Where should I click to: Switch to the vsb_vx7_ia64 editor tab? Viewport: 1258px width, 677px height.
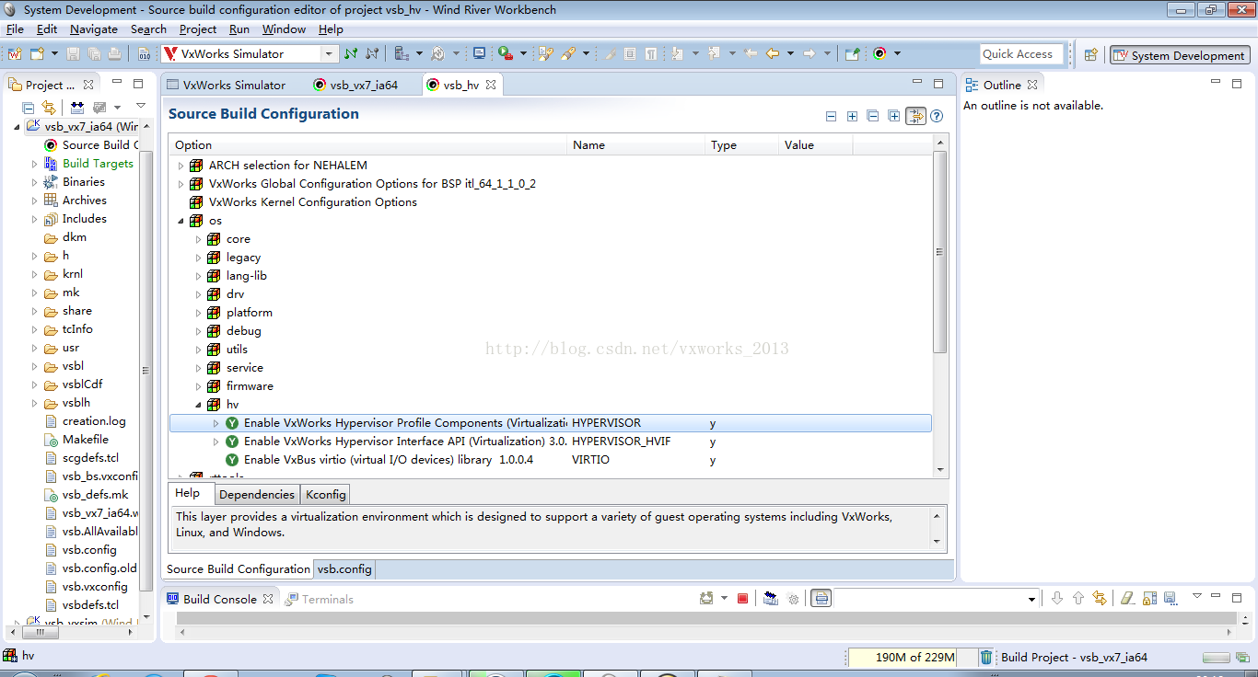(x=355, y=85)
